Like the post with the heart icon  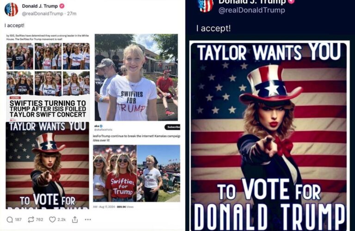[x=52, y=219]
